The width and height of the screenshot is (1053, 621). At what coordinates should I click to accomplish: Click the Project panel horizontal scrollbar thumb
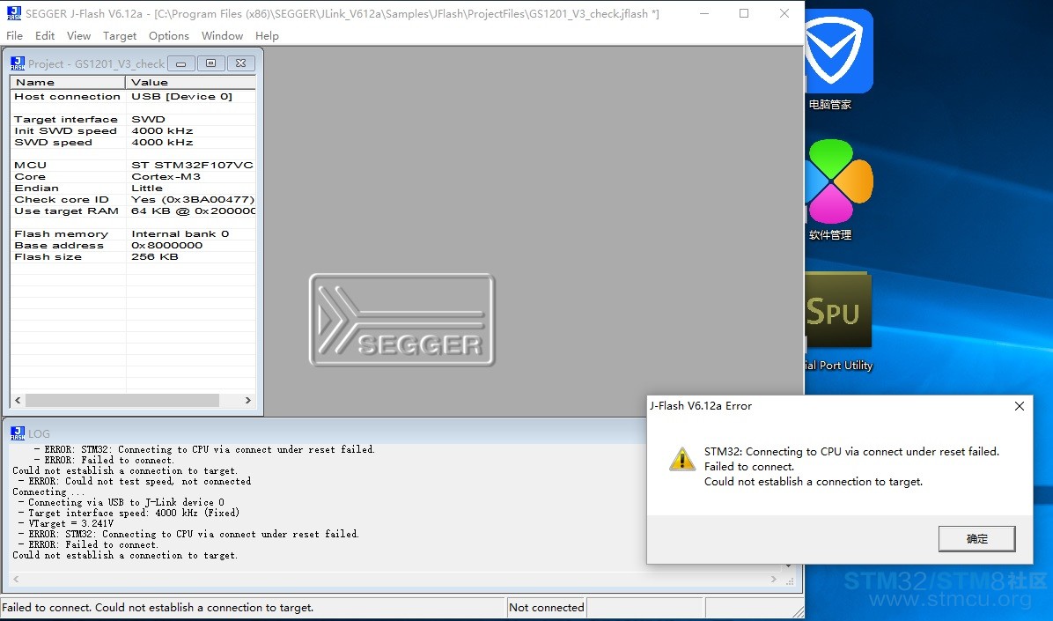tap(122, 400)
